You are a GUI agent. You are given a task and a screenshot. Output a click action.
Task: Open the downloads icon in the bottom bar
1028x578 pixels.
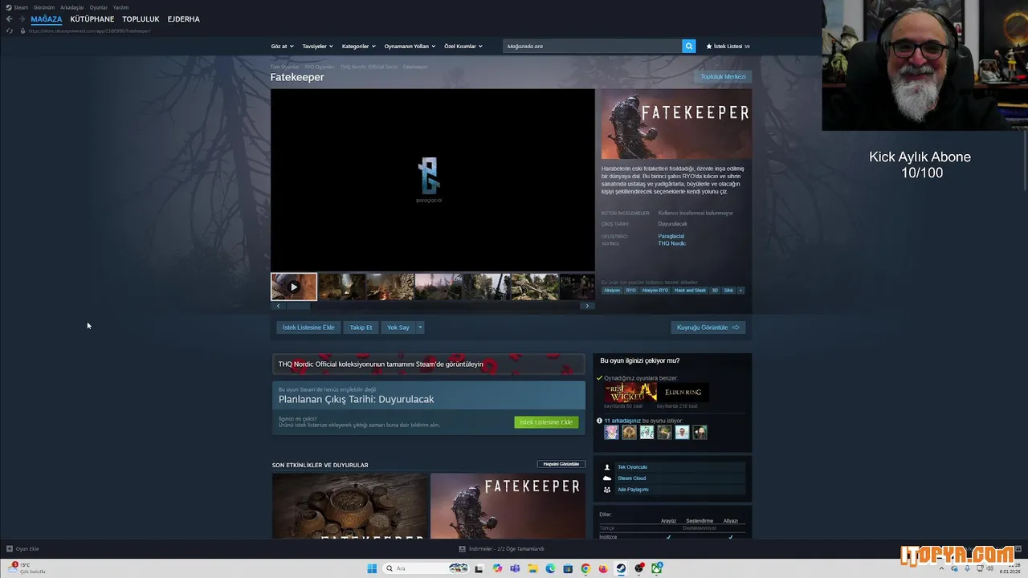[462, 549]
